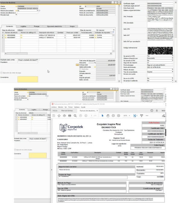Screen dimensions: 181x203
Task: Zoom out with the minus circle icon
Action: pos(113,116)
